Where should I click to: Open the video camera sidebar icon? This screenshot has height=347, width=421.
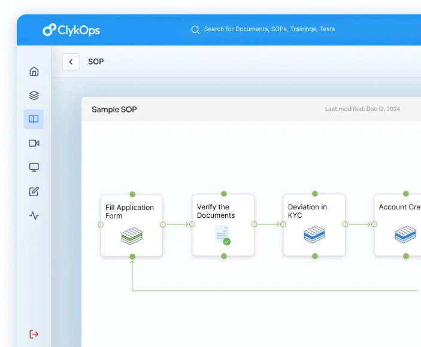pyautogui.click(x=34, y=143)
